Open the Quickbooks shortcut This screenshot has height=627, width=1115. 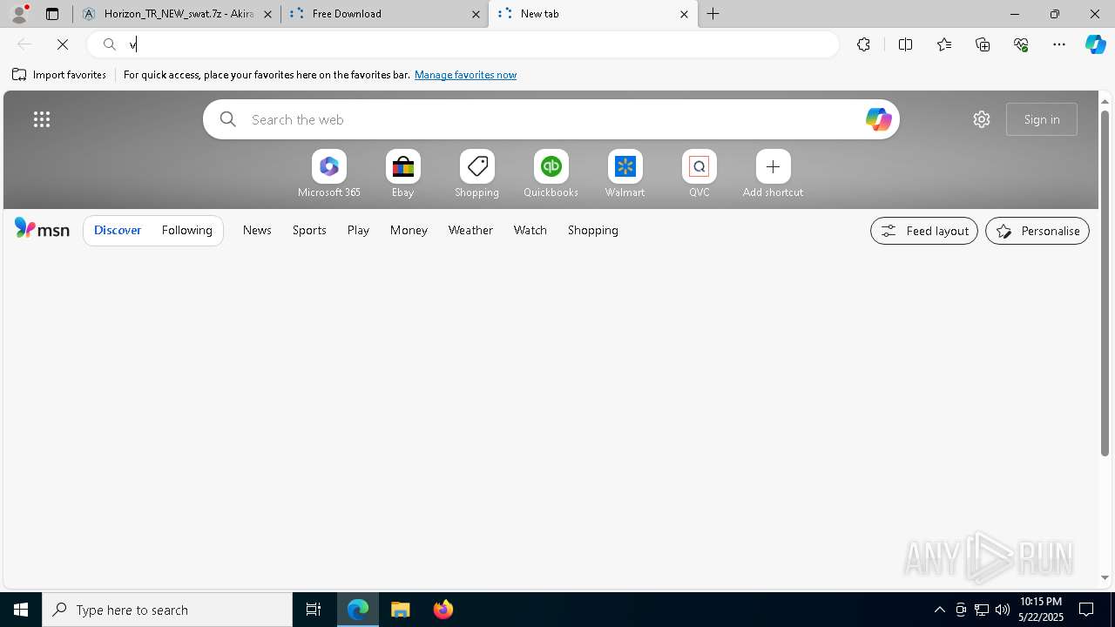click(551, 173)
